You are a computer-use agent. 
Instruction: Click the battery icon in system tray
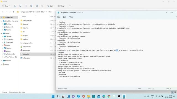tap(162, 96)
